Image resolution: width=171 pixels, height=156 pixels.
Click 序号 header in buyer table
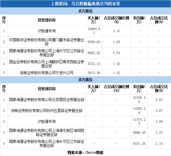pyautogui.click(x=4, y=20)
